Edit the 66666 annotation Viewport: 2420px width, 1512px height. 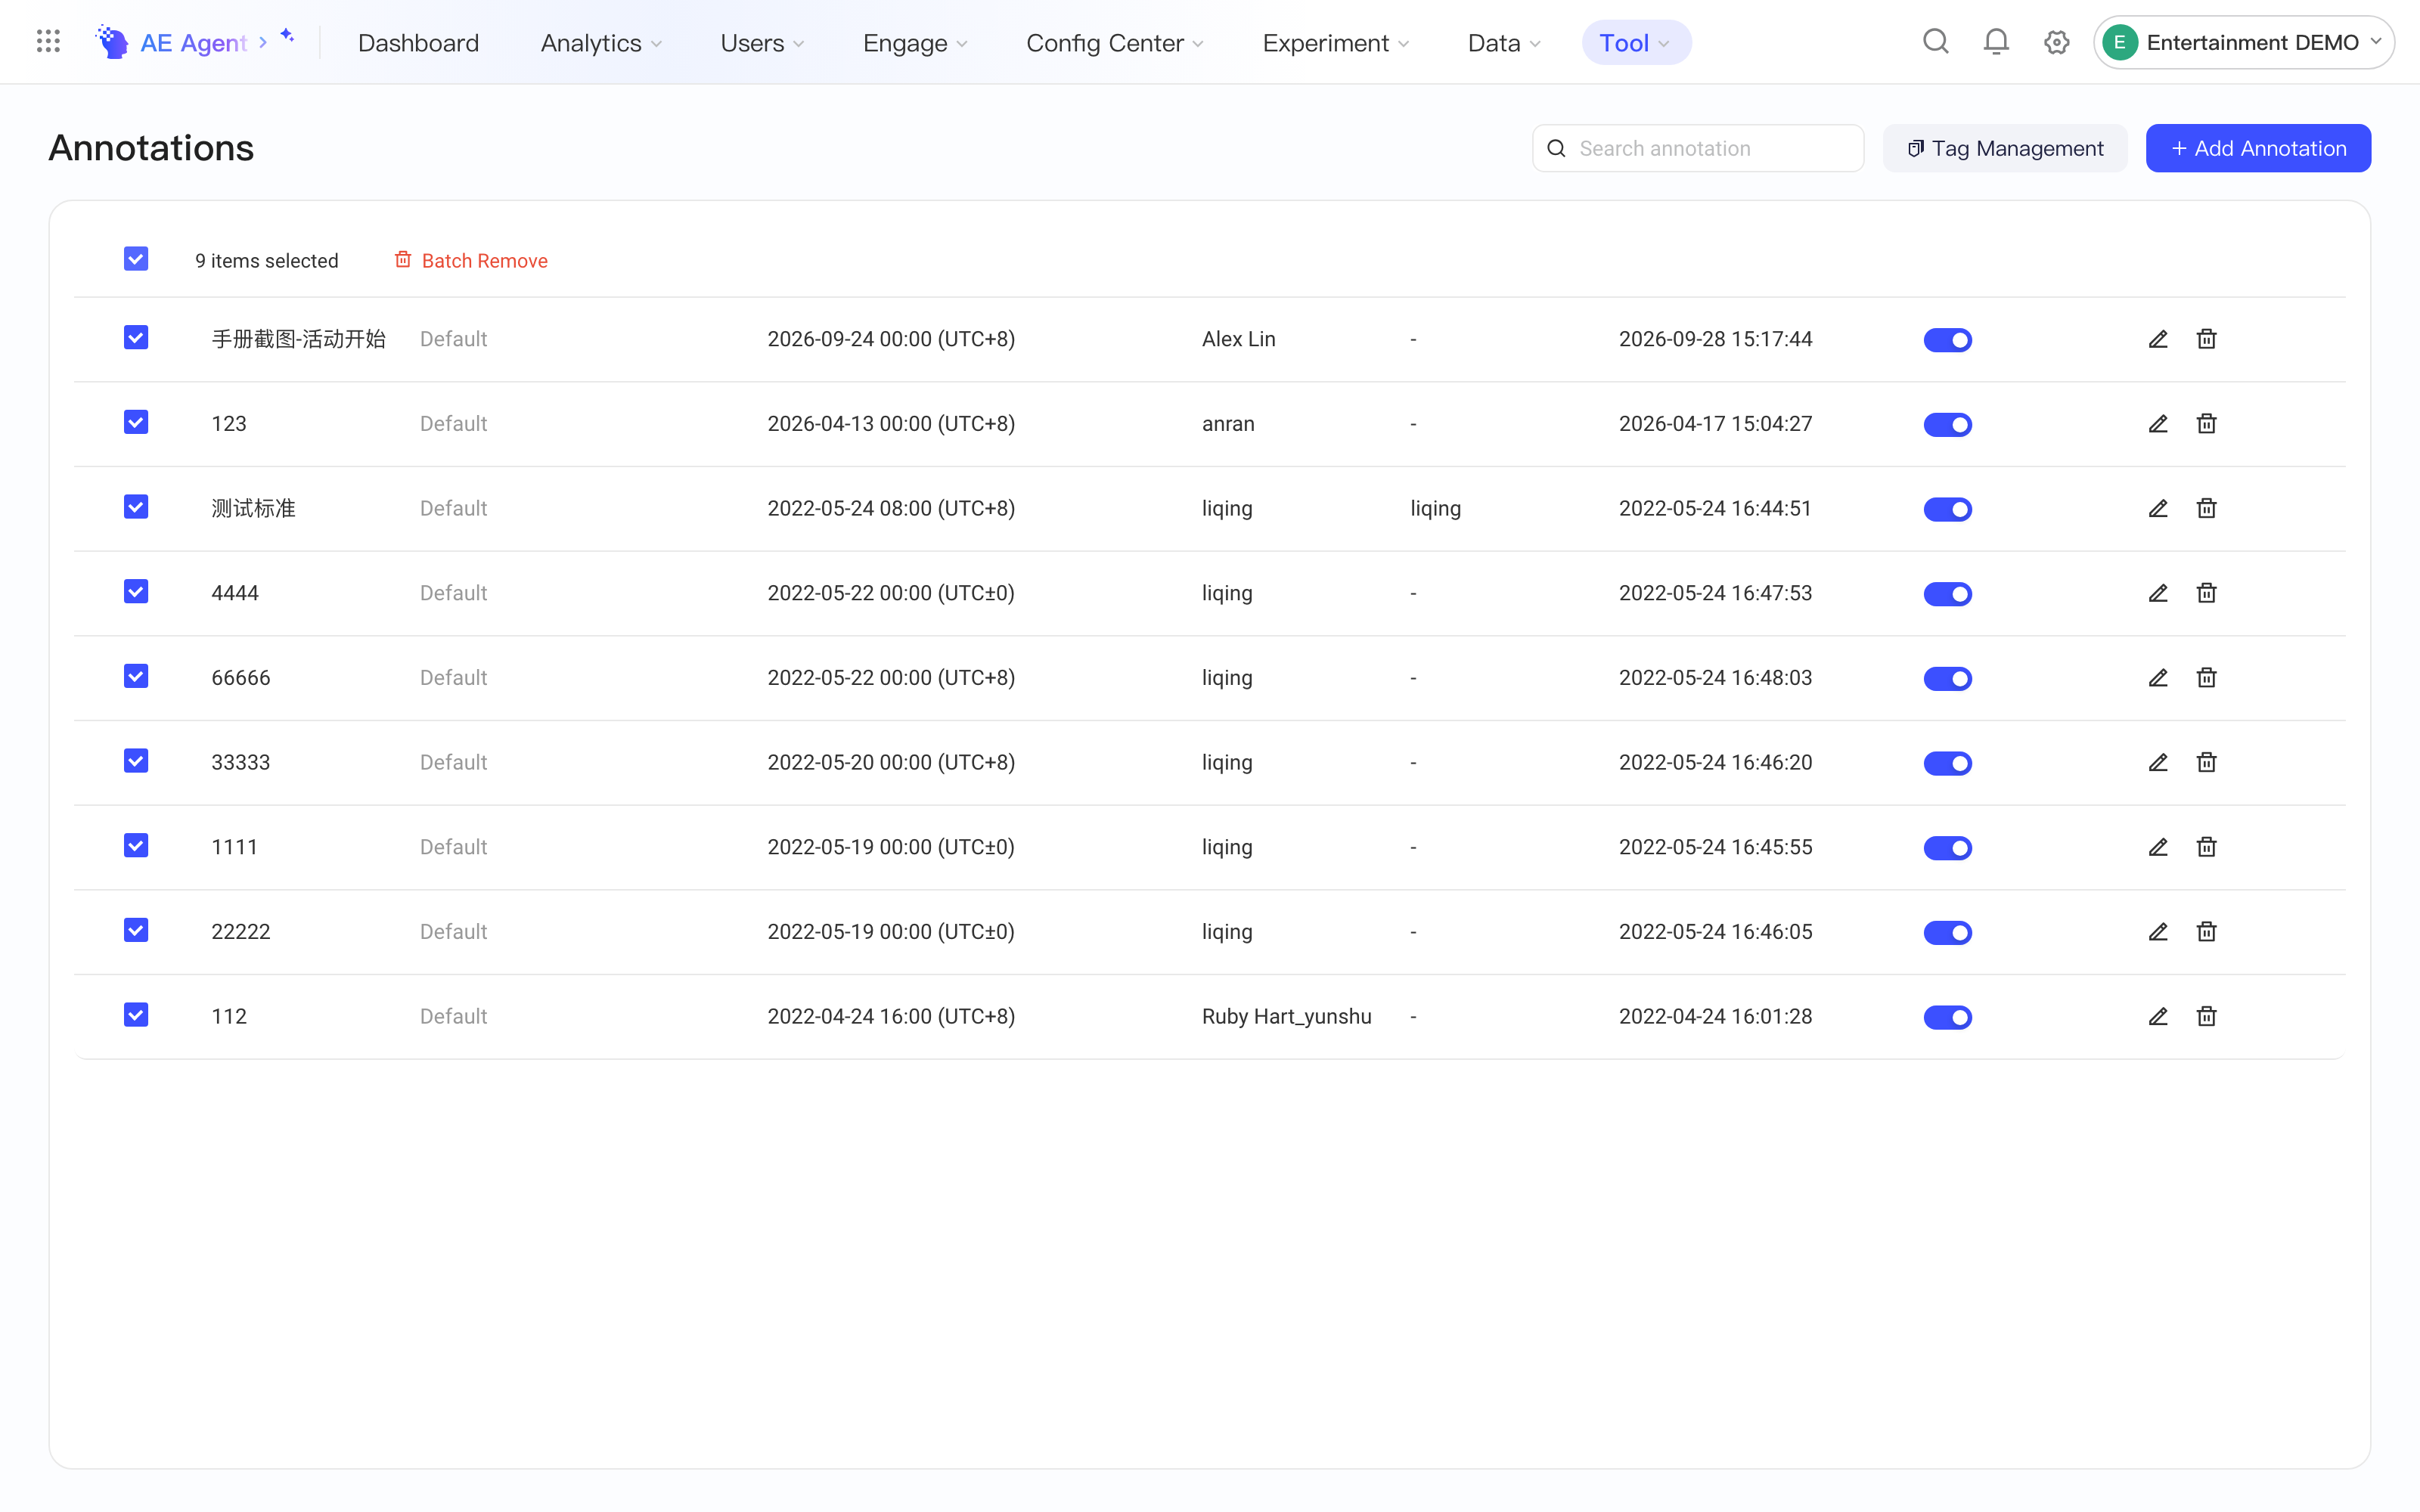pos(2158,678)
